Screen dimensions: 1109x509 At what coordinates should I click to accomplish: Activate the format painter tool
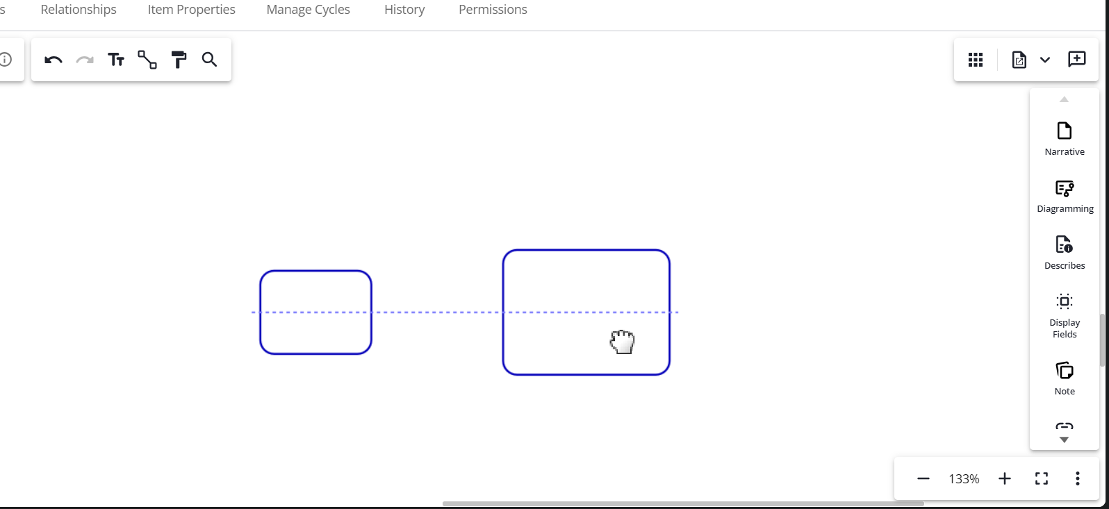(x=179, y=60)
